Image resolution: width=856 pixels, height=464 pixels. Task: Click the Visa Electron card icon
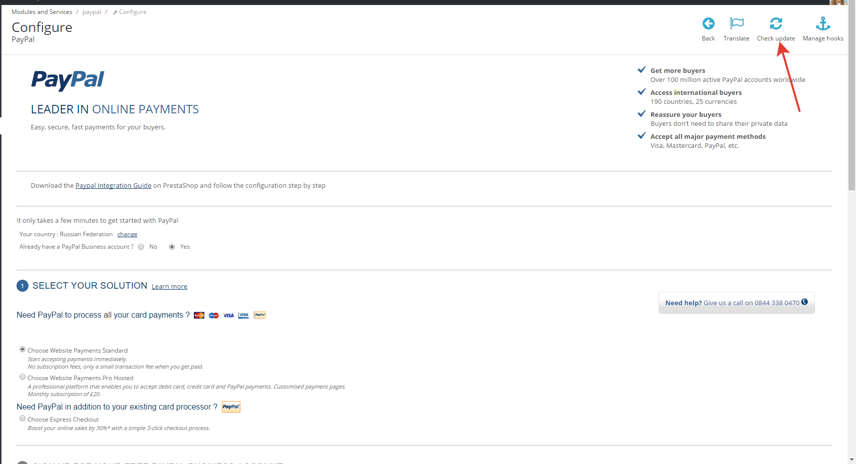pos(243,315)
